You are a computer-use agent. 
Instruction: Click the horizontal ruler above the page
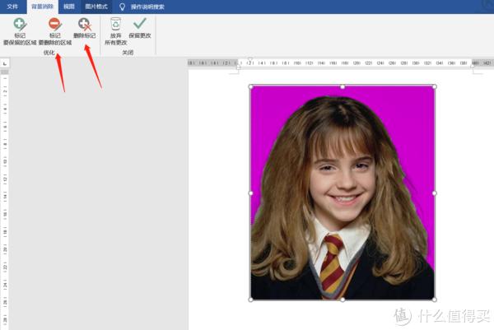pos(340,63)
